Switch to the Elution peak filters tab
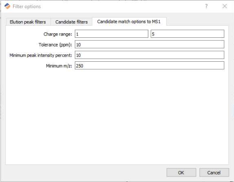This screenshot has height=182, width=234. pyautogui.click(x=28, y=22)
